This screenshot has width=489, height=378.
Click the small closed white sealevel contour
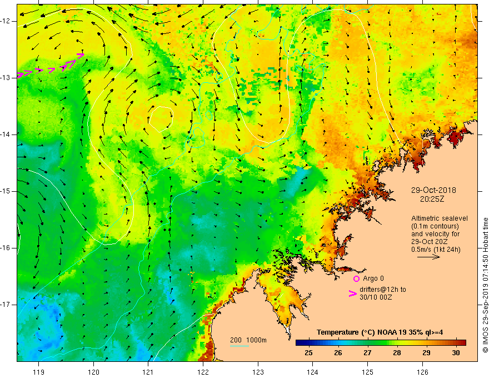(161, 119)
